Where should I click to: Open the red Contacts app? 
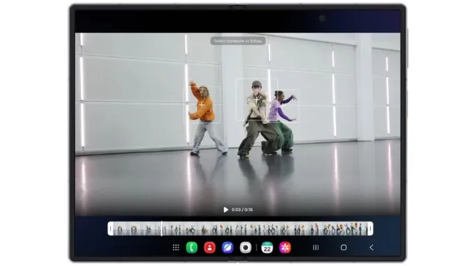[x=210, y=248]
